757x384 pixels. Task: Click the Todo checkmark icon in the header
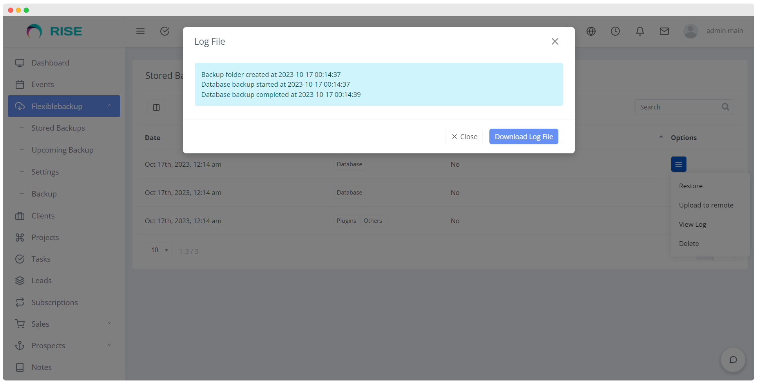pos(165,31)
